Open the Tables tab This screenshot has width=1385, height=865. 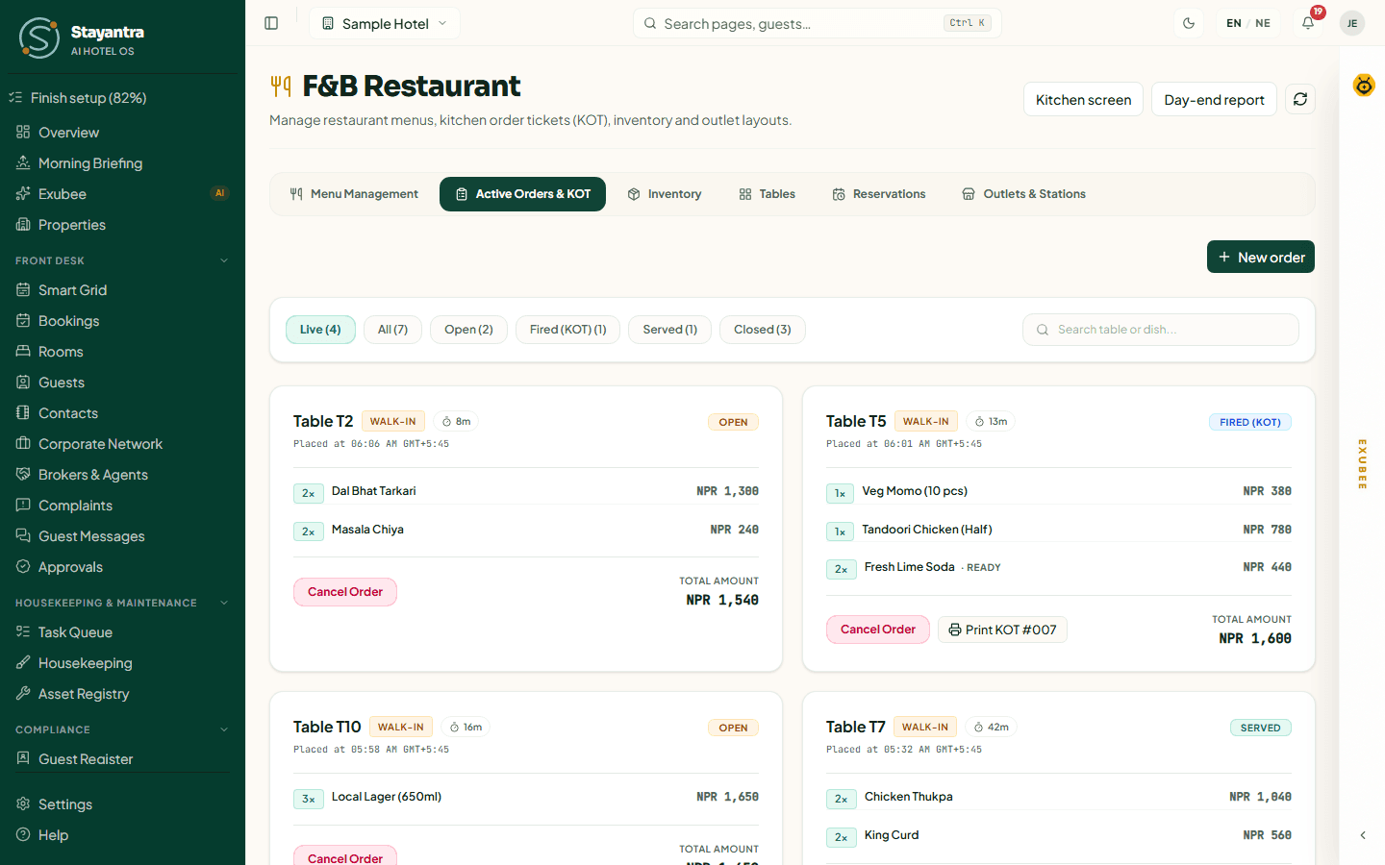(x=768, y=194)
